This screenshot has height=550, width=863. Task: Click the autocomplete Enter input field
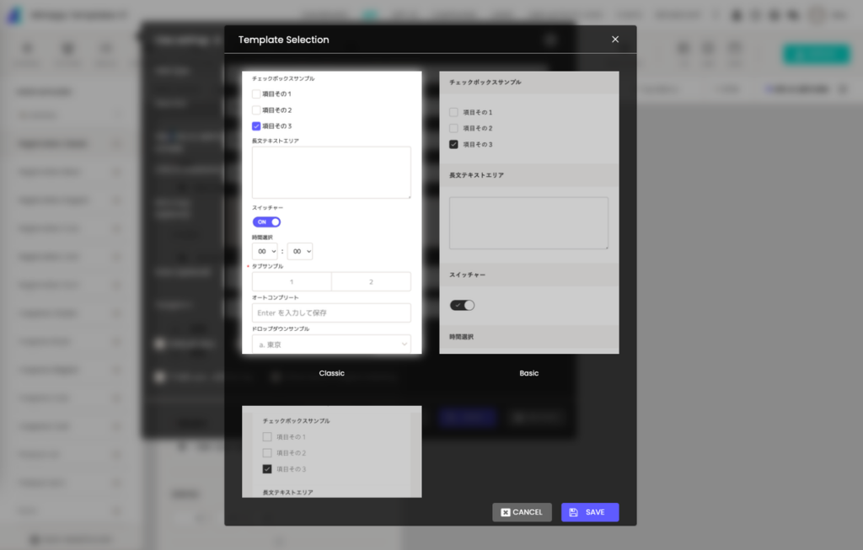pyautogui.click(x=331, y=312)
